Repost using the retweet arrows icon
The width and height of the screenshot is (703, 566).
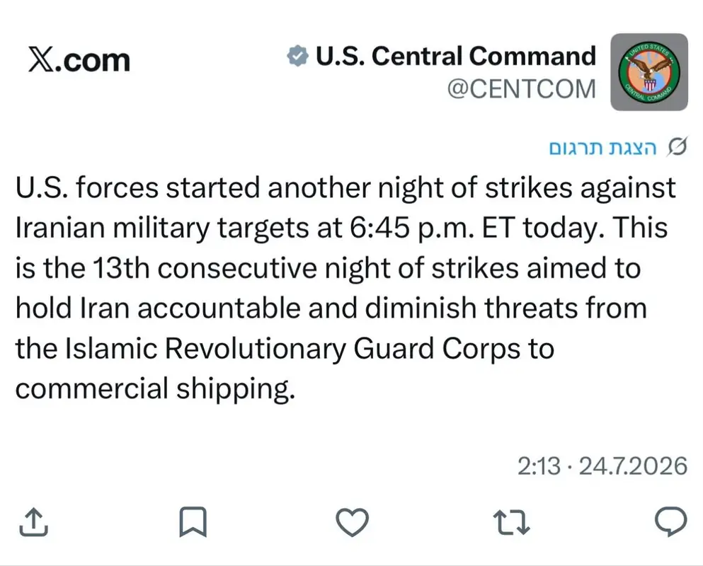512,523
